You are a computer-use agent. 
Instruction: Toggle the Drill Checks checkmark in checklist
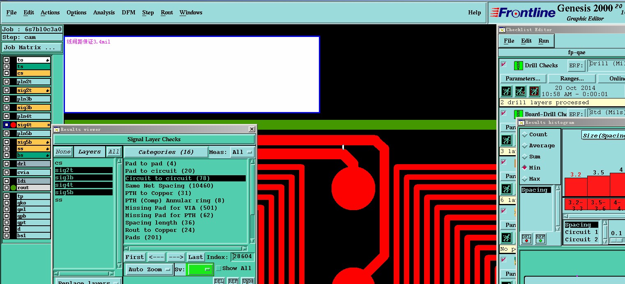(503, 64)
